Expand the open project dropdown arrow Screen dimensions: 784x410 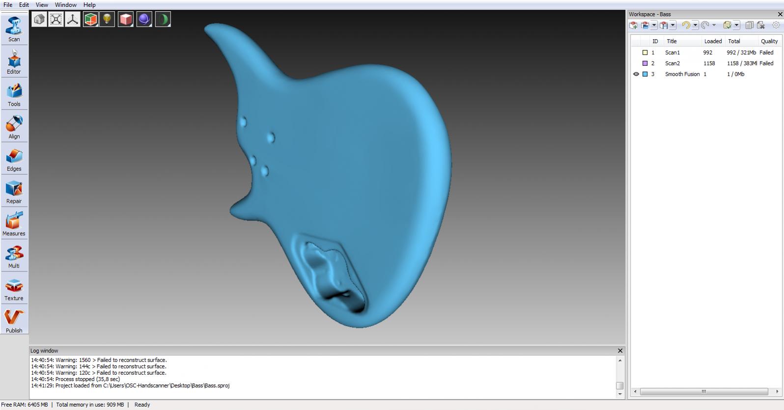pos(654,25)
